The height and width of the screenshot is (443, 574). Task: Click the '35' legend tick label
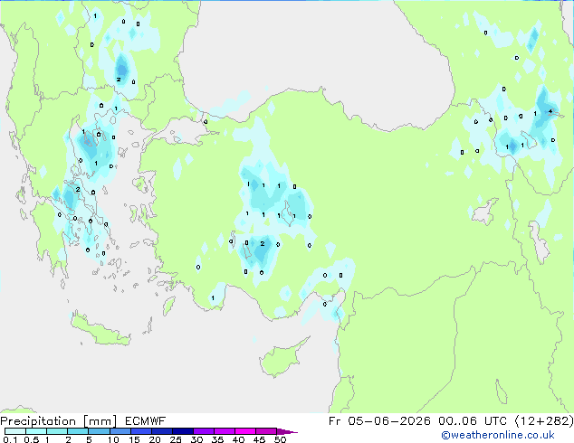(217, 439)
